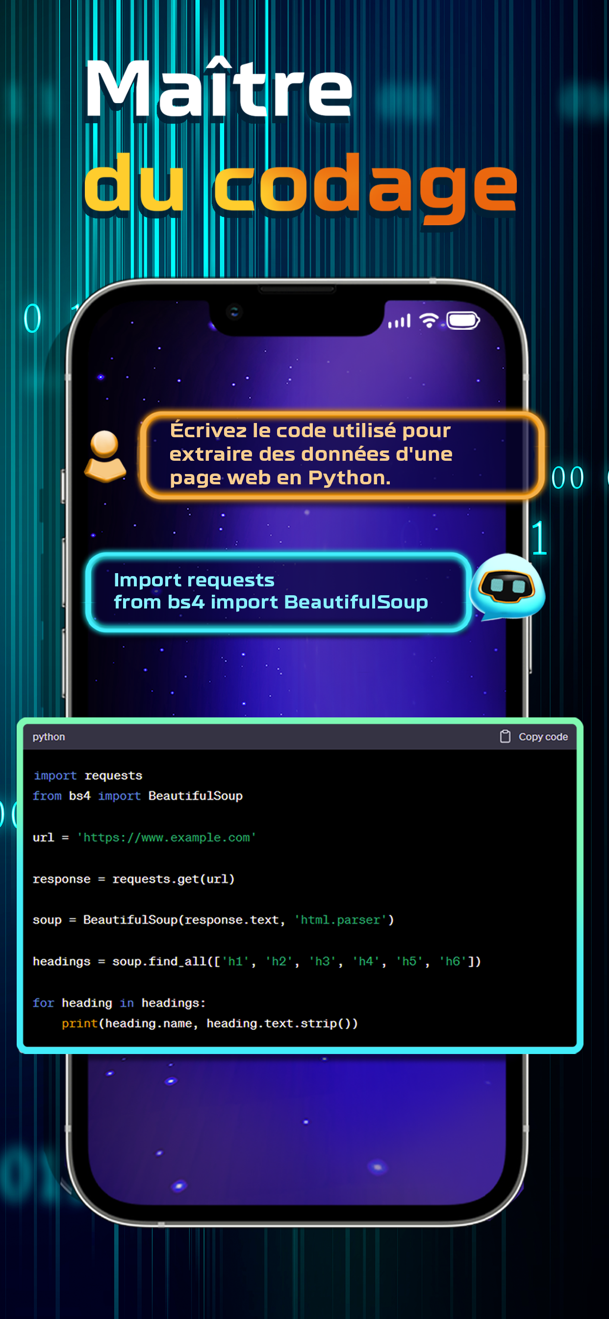Click the battery status icon
This screenshot has height=1319, width=609.
[x=463, y=320]
